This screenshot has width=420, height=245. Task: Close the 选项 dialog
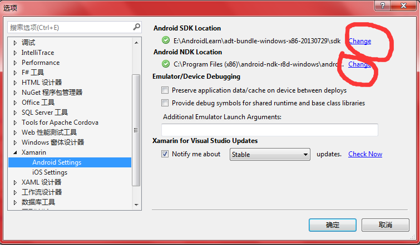pyautogui.click(x=404, y=6)
